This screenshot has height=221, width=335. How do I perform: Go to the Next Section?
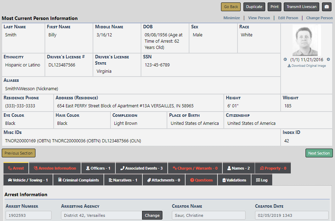[319, 153]
